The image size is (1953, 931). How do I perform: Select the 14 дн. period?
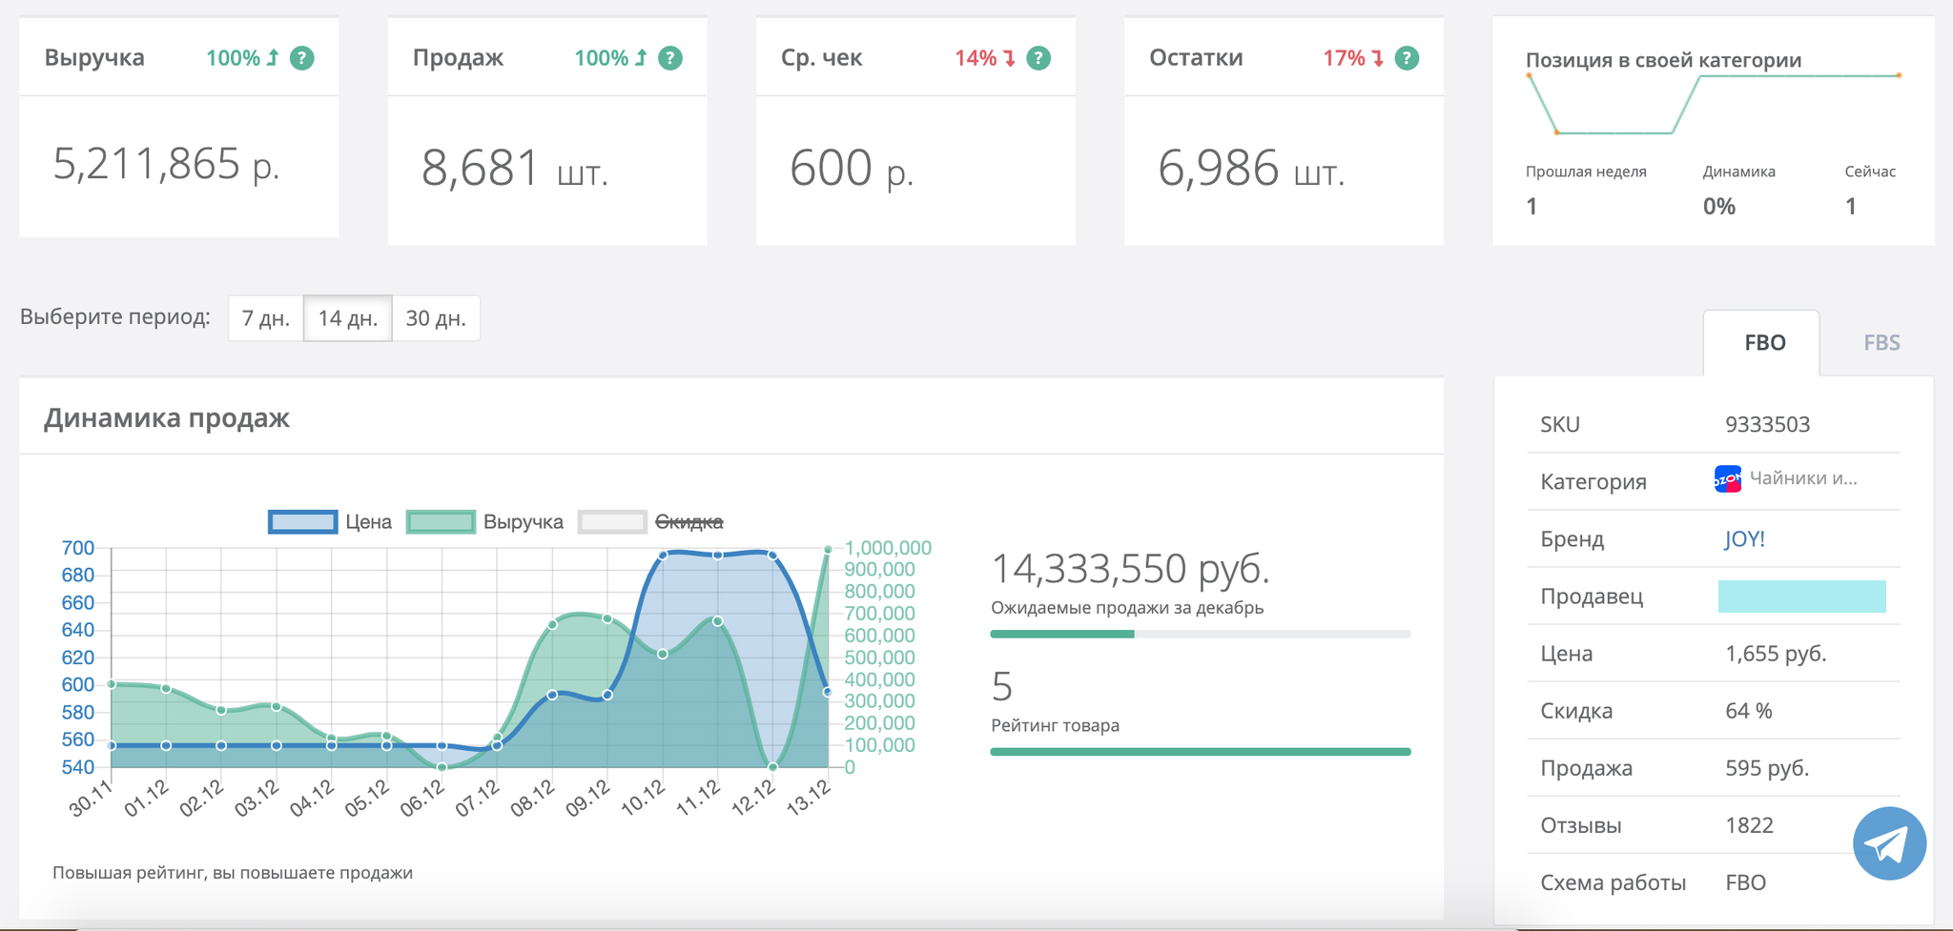347,318
